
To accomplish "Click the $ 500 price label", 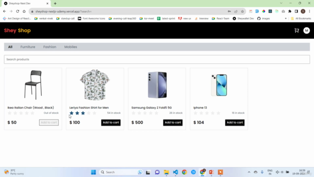I will (x=137, y=122).
